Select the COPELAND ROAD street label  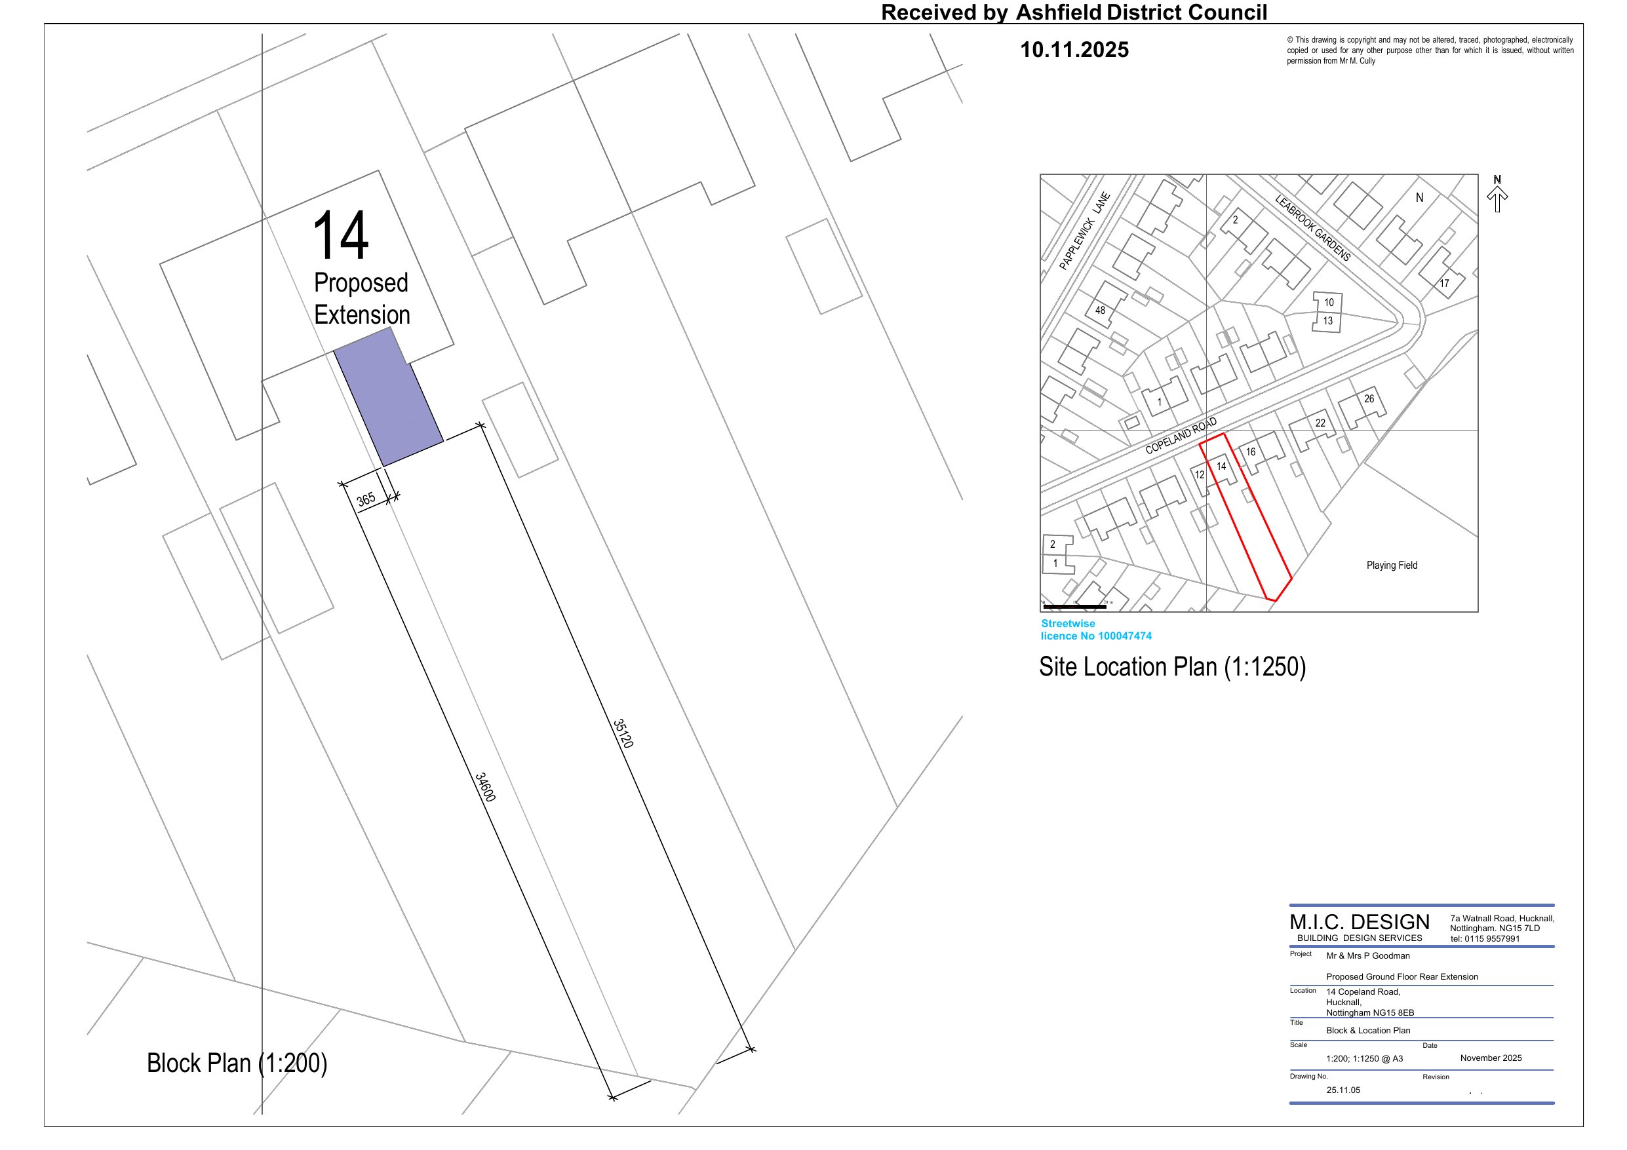point(1181,436)
